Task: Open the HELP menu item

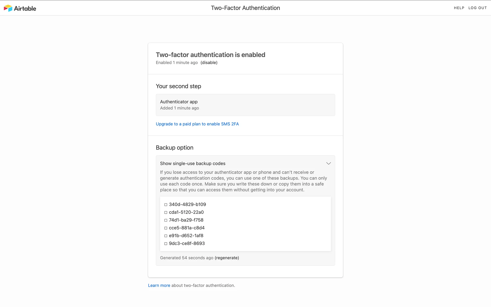Action: [459, 8]
